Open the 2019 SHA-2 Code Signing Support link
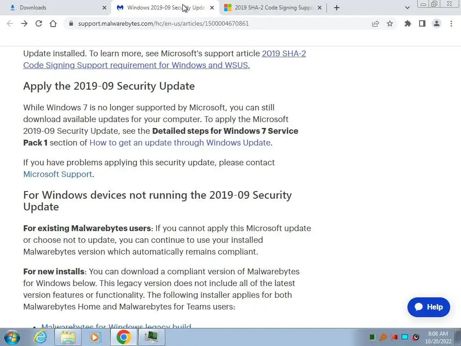Image resolution: width=461 pixels, height=346 pixels. (165, 59)
